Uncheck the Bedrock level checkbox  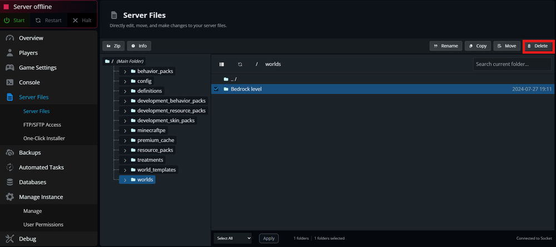pos(216,89)
